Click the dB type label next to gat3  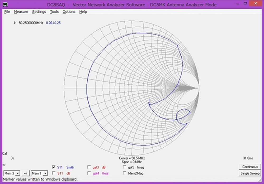[x=103, y=167]
